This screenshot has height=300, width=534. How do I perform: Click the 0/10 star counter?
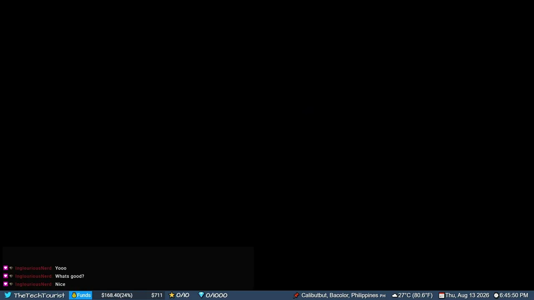(183, 295)
